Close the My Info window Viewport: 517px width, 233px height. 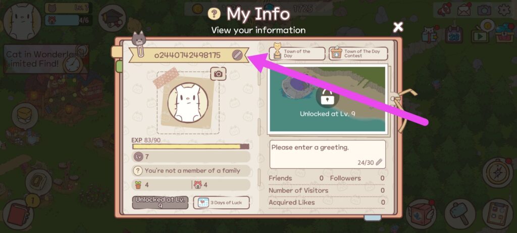coord(398,27)
